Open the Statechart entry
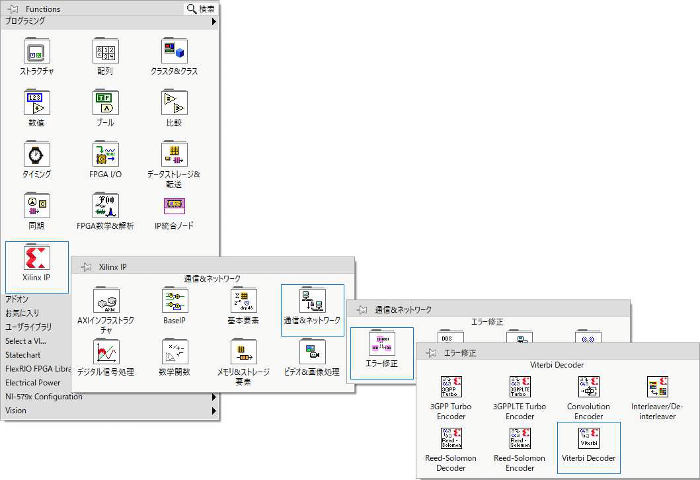This screenshot has height=480, width=700. (24, 354)
